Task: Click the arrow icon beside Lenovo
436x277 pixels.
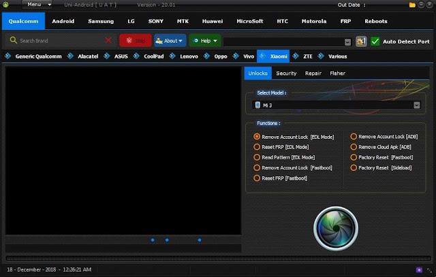Action: point(172,56)
